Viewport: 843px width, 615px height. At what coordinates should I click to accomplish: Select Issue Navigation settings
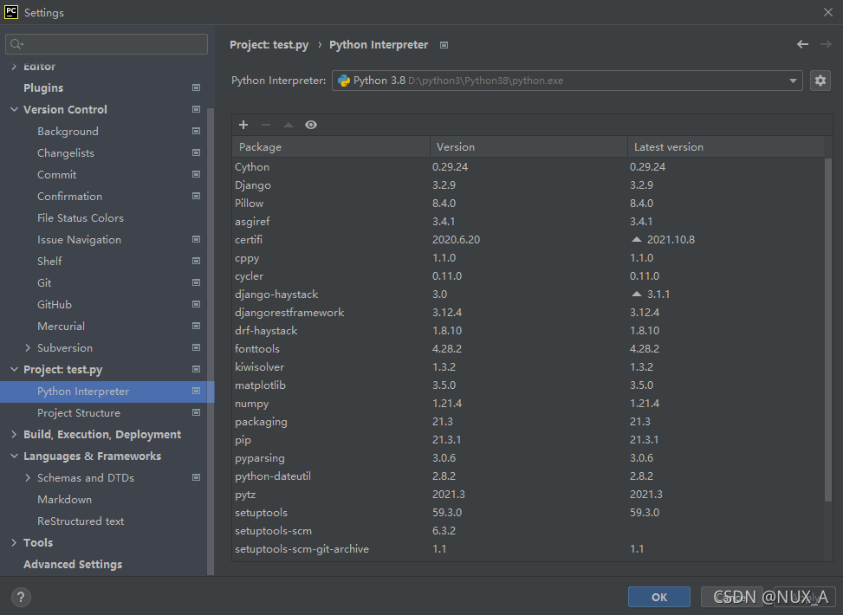(79, 240)
